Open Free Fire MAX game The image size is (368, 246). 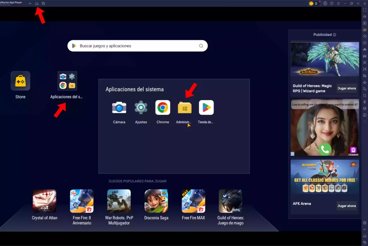[x=193, y=201]
